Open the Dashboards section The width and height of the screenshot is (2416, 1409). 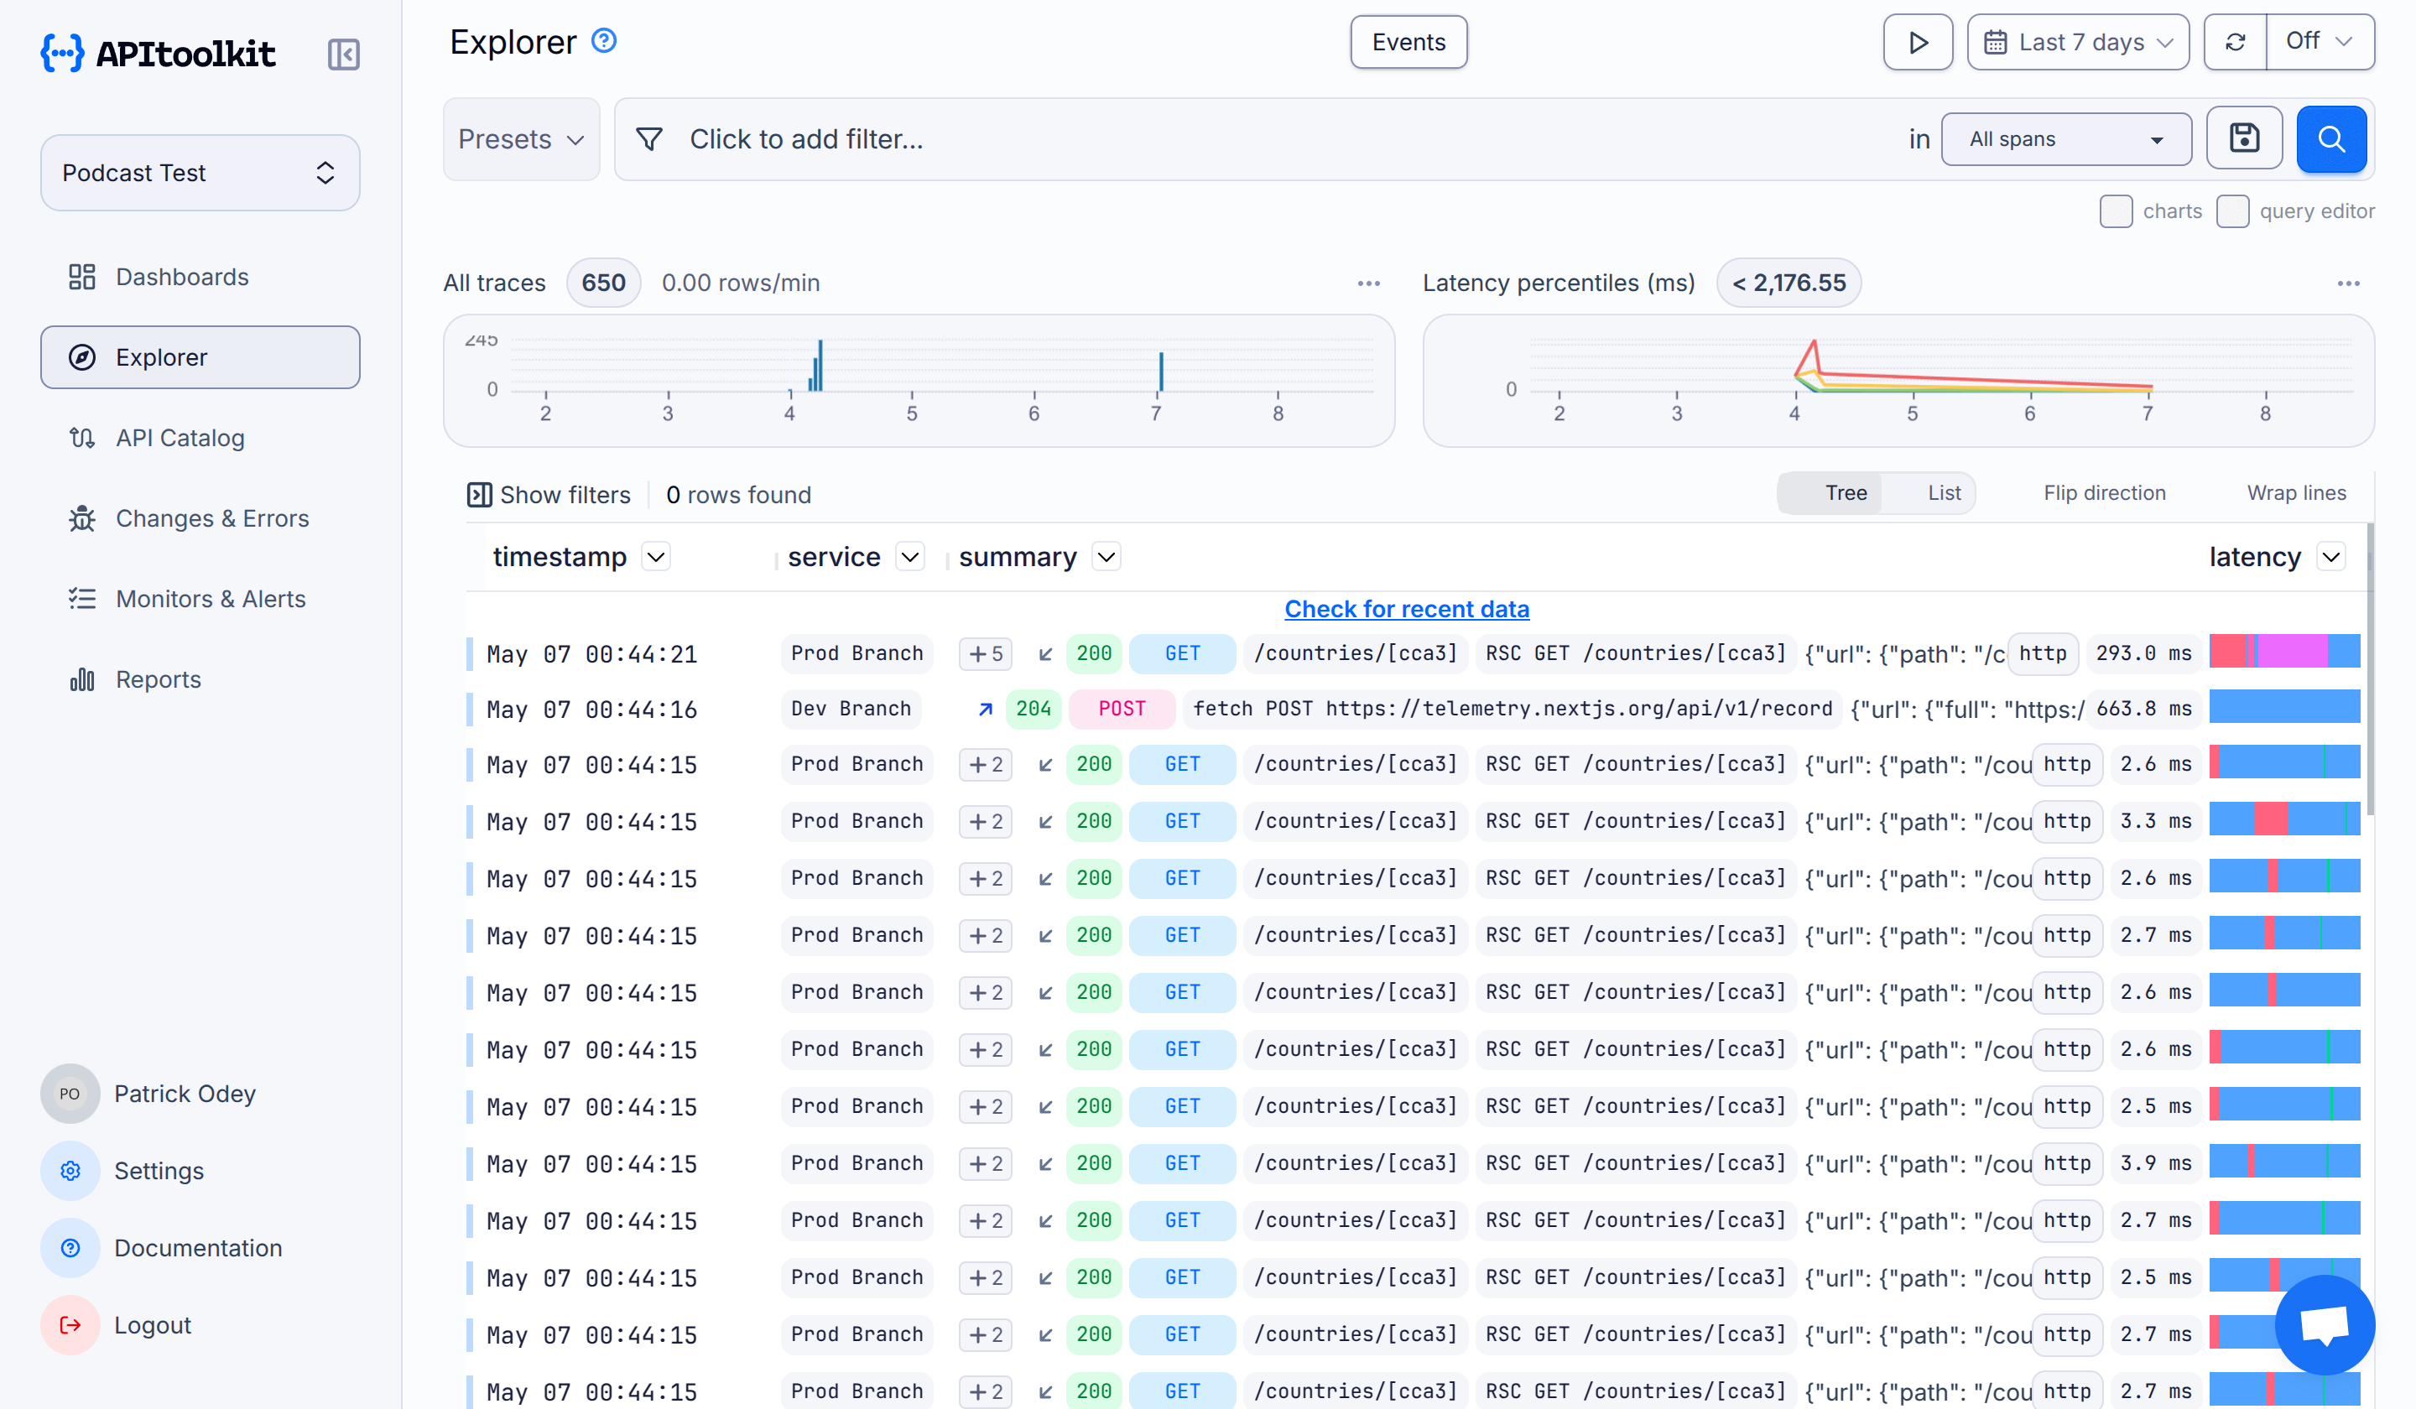[182, 276]
